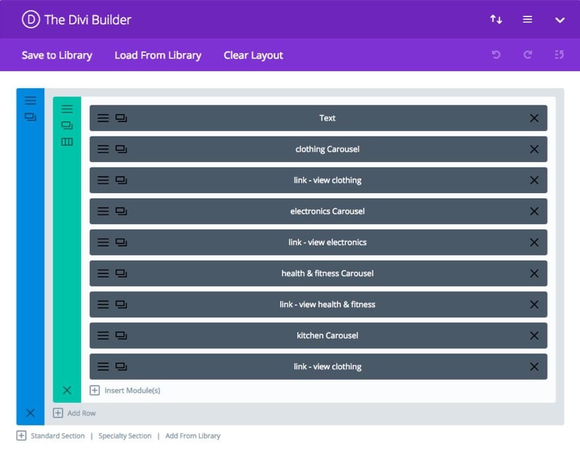The height and width of the screenshot is (449, 580).
Task: Open the Divi Builder hamburger menu
Action: [x=527, y=19]
